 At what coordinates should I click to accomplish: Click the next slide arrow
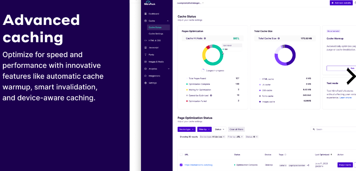[351, 76]
